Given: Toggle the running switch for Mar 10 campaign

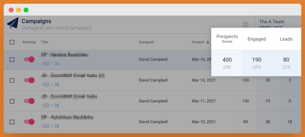Looking at the screenshot, I should (29, 122).
